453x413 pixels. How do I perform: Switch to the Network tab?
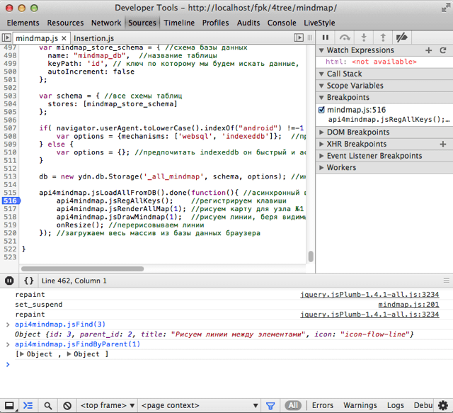point(106,23)
